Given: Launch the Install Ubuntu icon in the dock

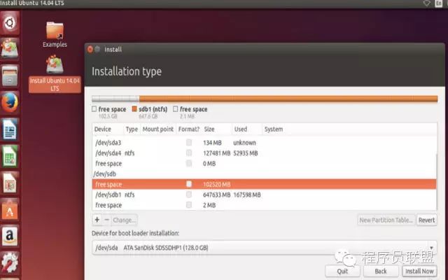Looking at the screenshot, I should [x=10, y=48].
